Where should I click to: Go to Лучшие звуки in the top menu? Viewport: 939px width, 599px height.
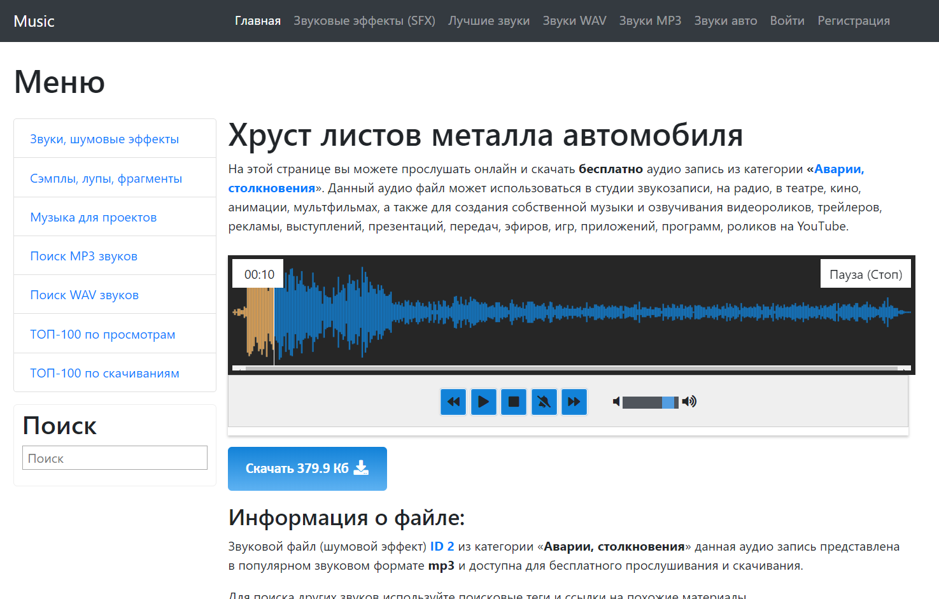click(488, 21)
